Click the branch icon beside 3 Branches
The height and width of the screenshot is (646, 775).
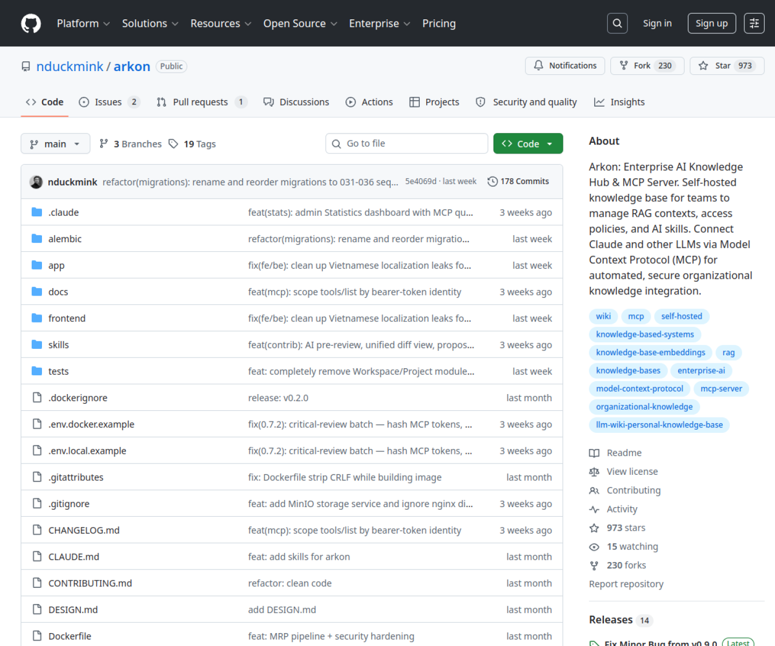[104, 143]
